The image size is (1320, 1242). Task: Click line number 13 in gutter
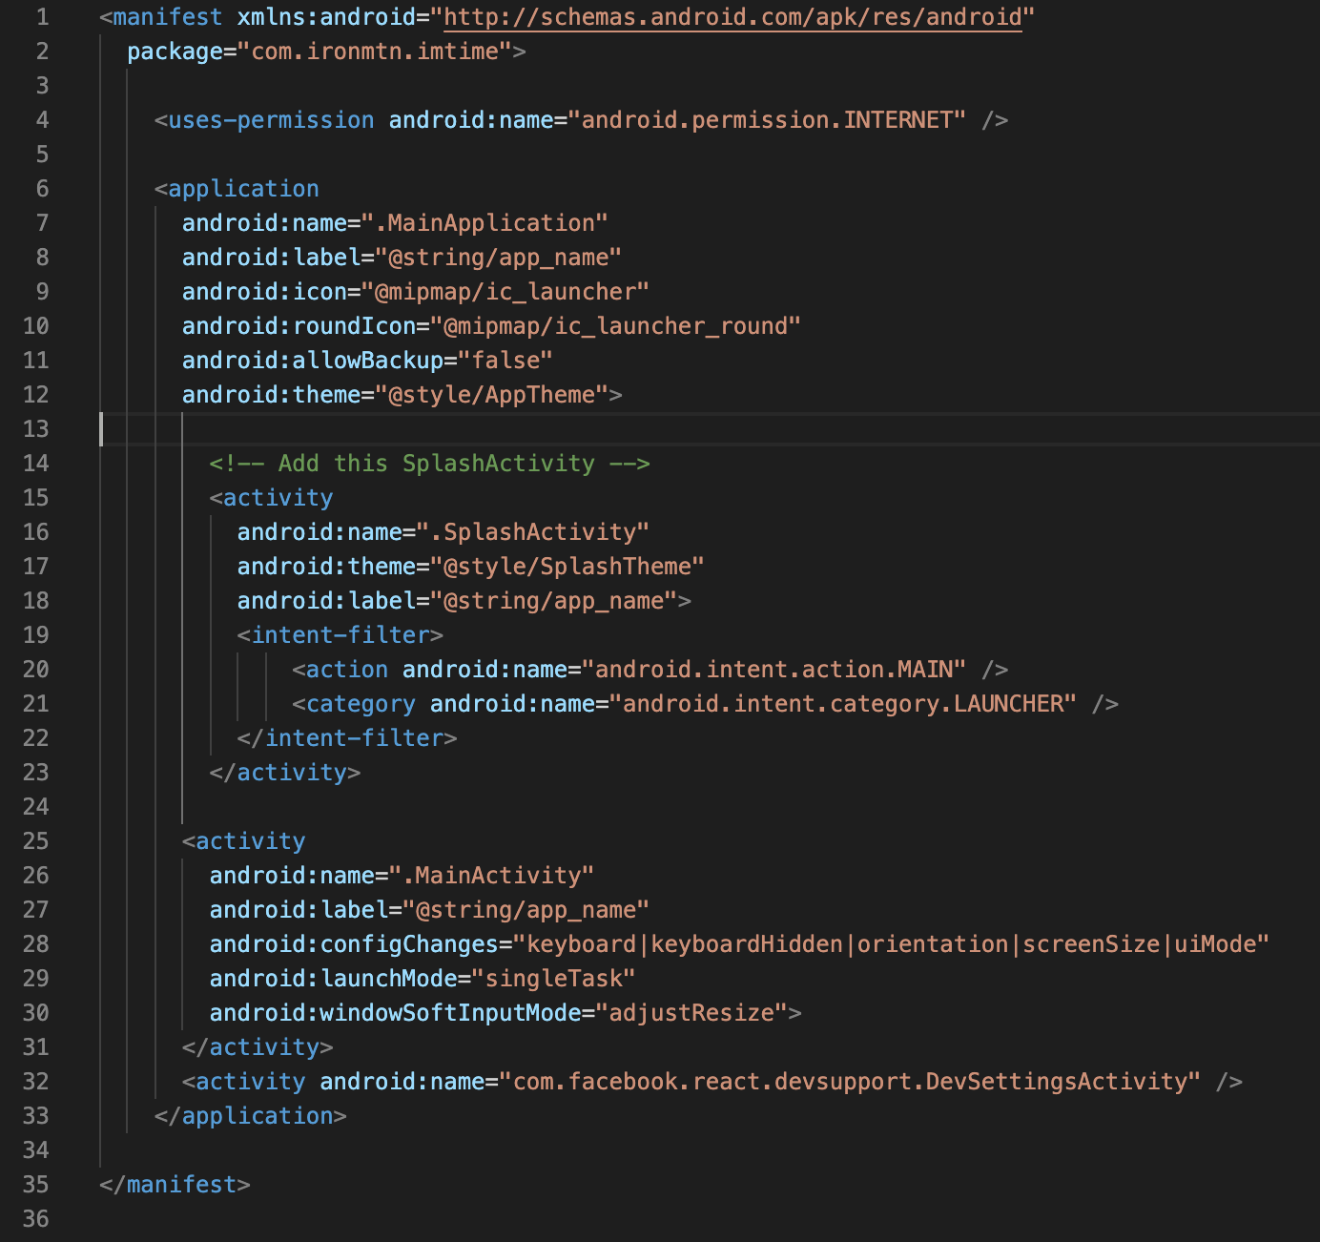[x=35, y=429]
